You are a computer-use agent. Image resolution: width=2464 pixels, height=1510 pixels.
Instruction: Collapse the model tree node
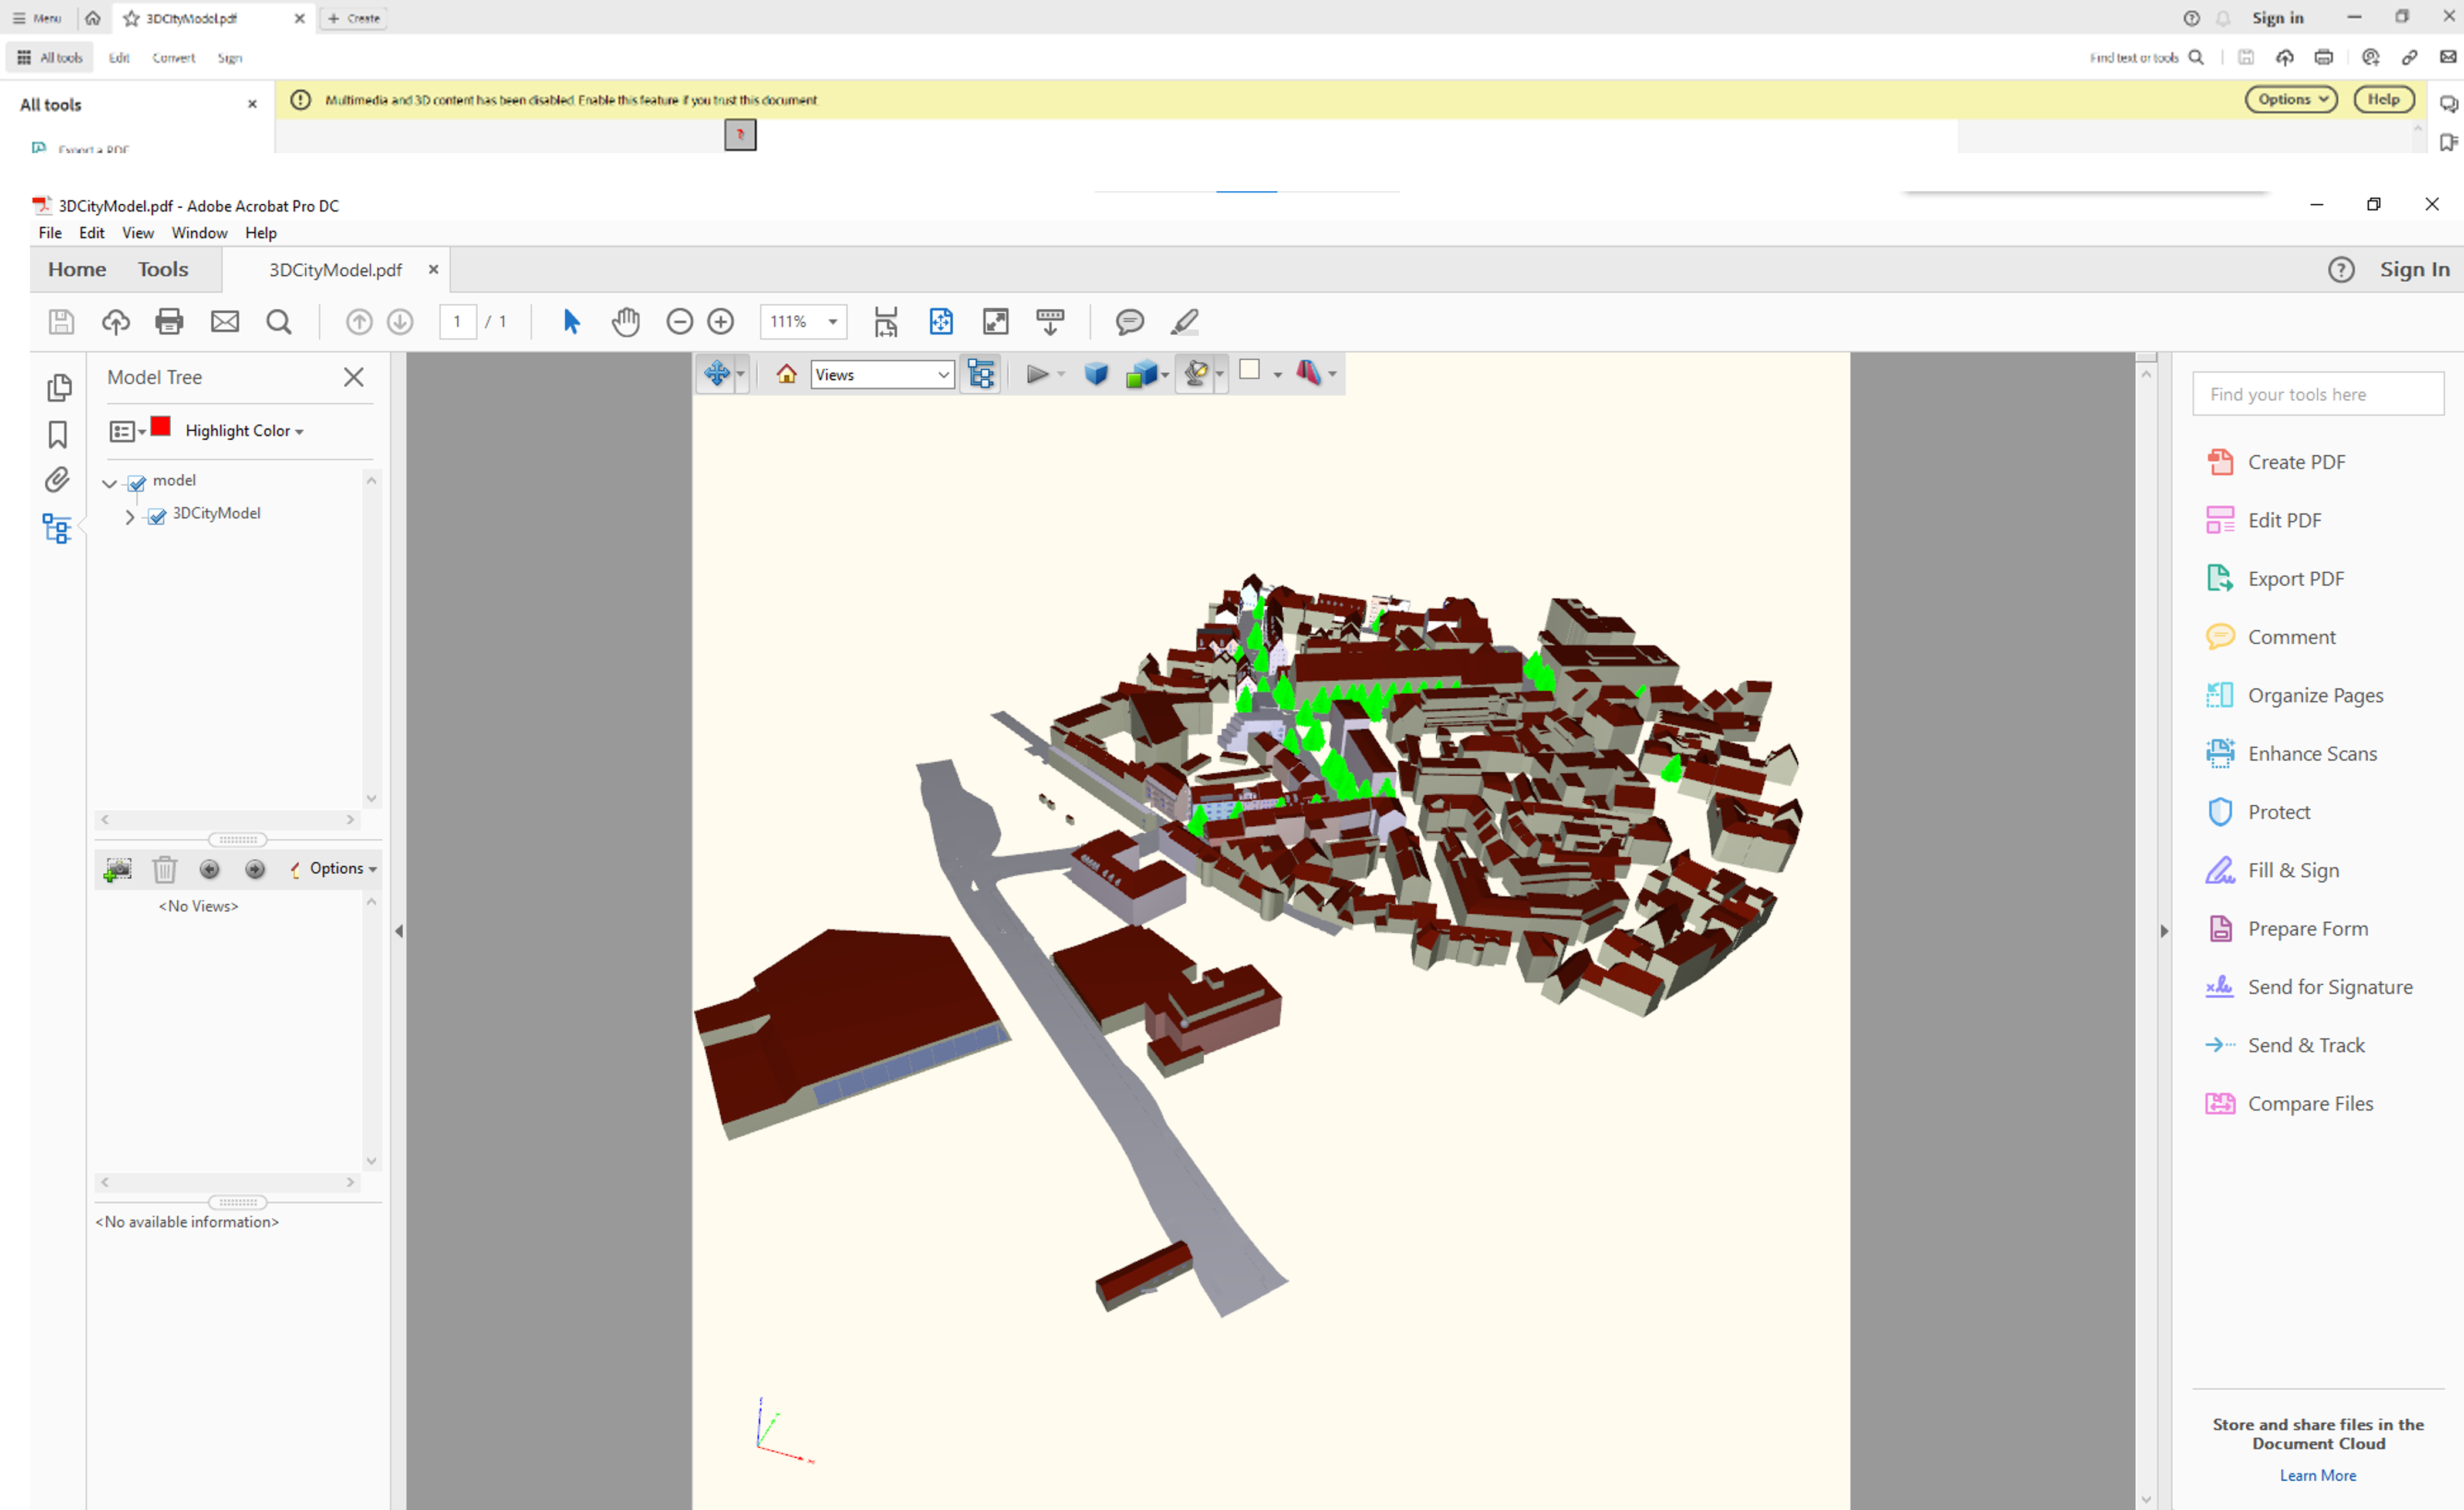pyautogui.click(x=109, y=483)
